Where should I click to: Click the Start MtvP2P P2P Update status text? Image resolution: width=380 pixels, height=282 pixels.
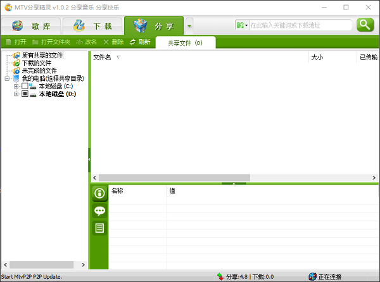(x=32, y=277)
